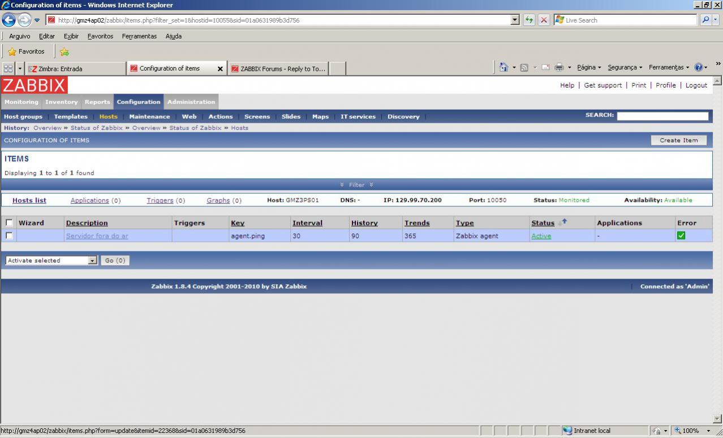The width and height of the screenshot is (723, 438).
Task: Open the recent pages dropdown arrow
Action: [x=37, y=20]
